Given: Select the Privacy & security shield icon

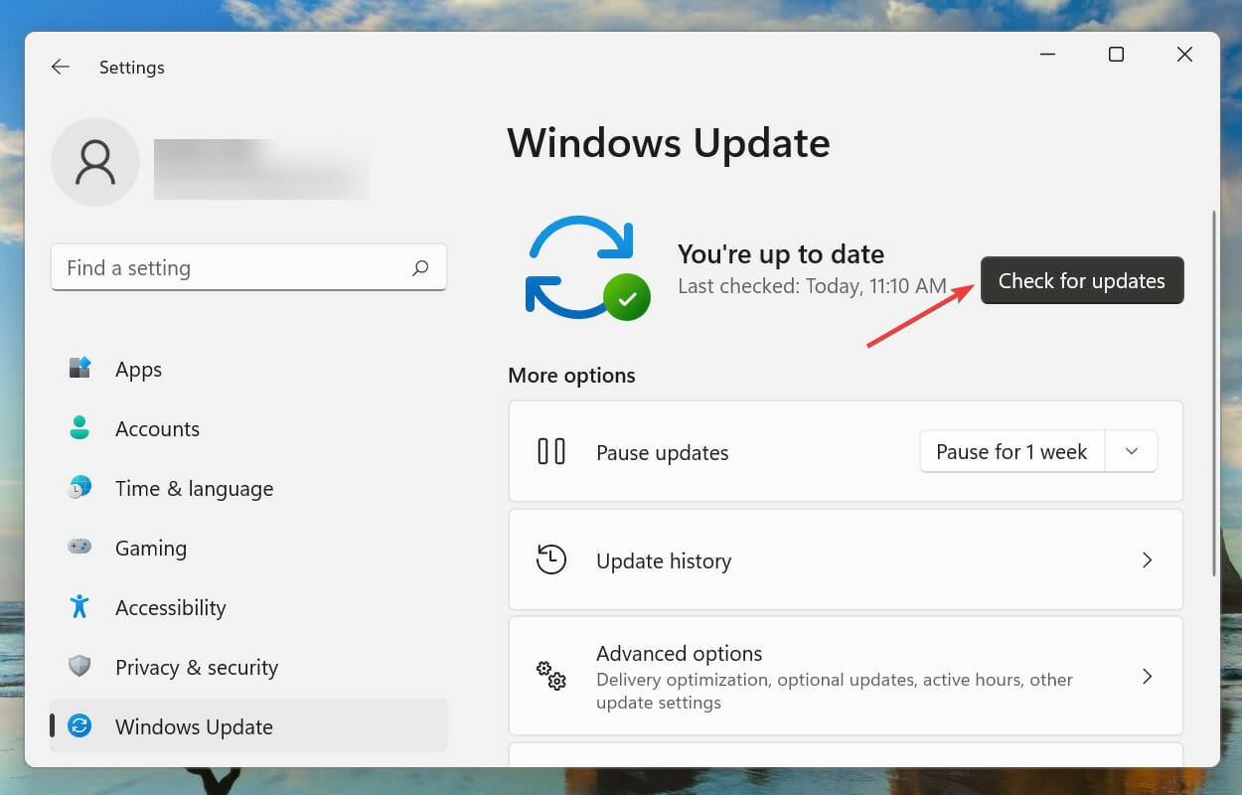Looking at the screenshot, I should click(79, 667).
